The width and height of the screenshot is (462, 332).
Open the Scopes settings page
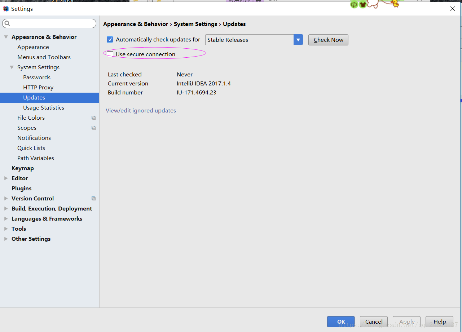point(27,128)
